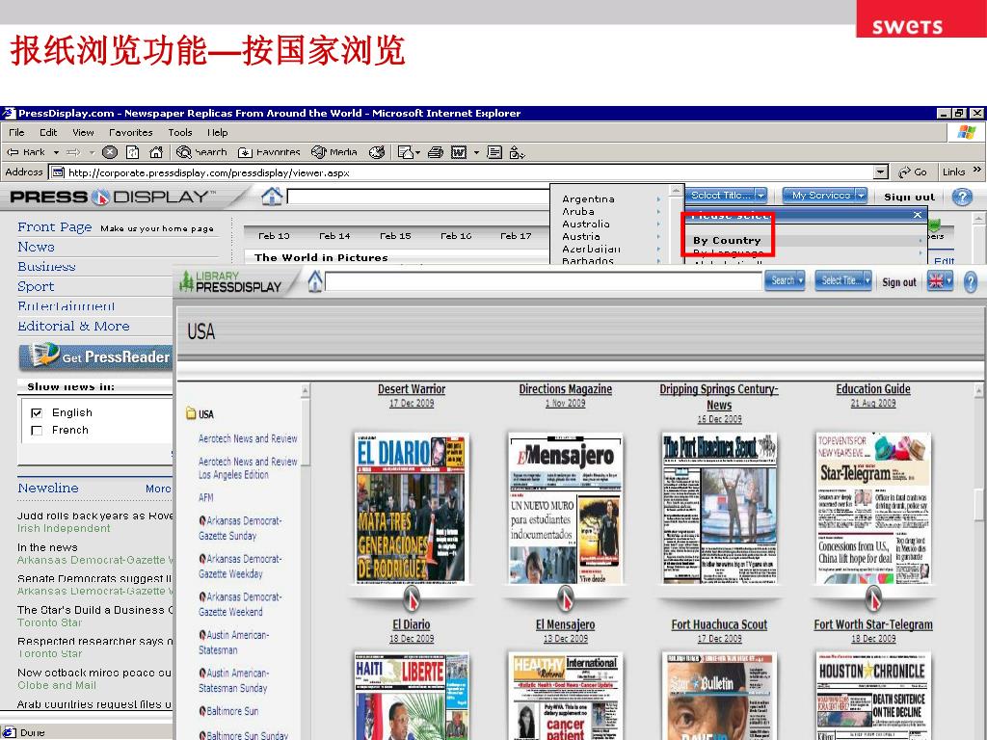The height and width of the screenshot is (740, 987).
Task: Open the View menu
Action: [x=83, y=132]
